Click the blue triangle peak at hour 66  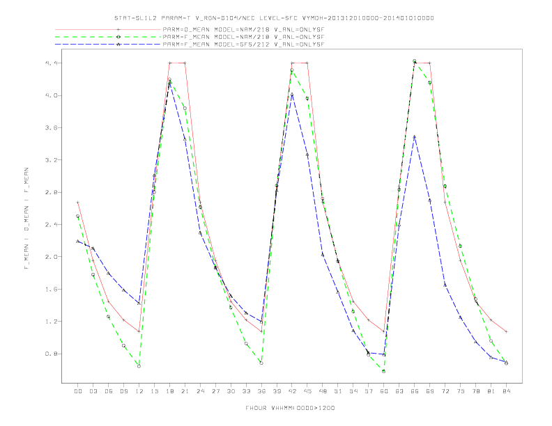coord(415,136)
